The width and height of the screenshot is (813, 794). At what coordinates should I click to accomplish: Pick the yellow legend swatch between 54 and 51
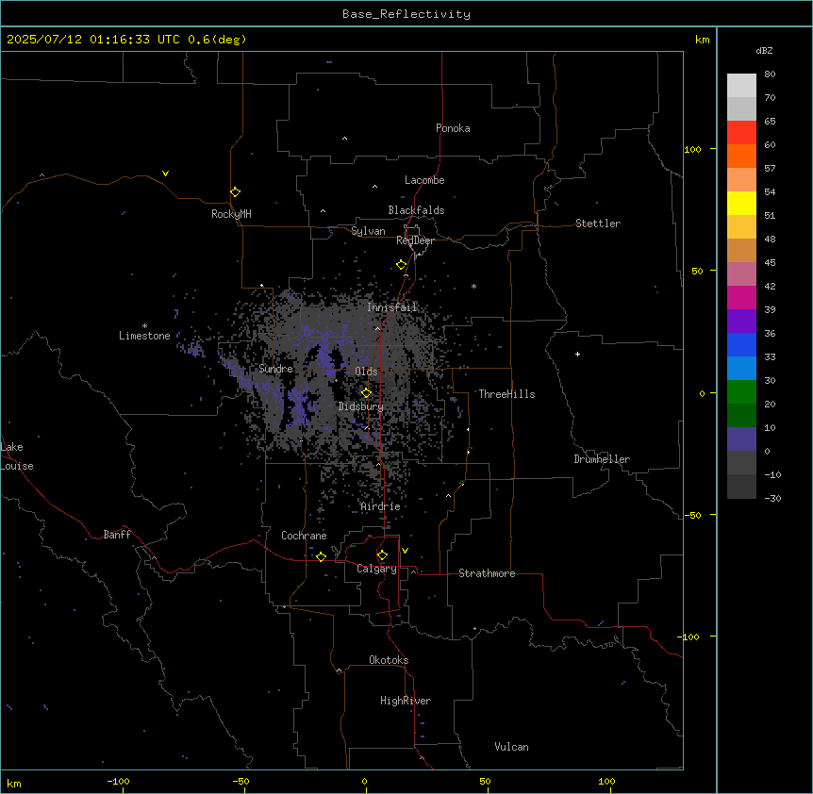(741, 204)
